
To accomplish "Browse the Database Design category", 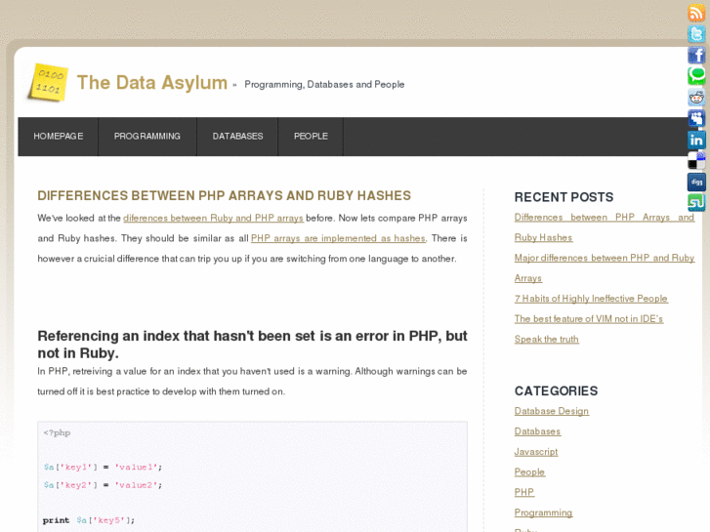I will tap(552, 411).
